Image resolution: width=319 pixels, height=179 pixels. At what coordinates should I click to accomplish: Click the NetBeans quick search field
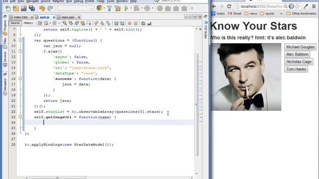point(180,1)
